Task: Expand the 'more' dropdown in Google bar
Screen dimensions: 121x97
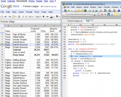Action: pos(53,1)
